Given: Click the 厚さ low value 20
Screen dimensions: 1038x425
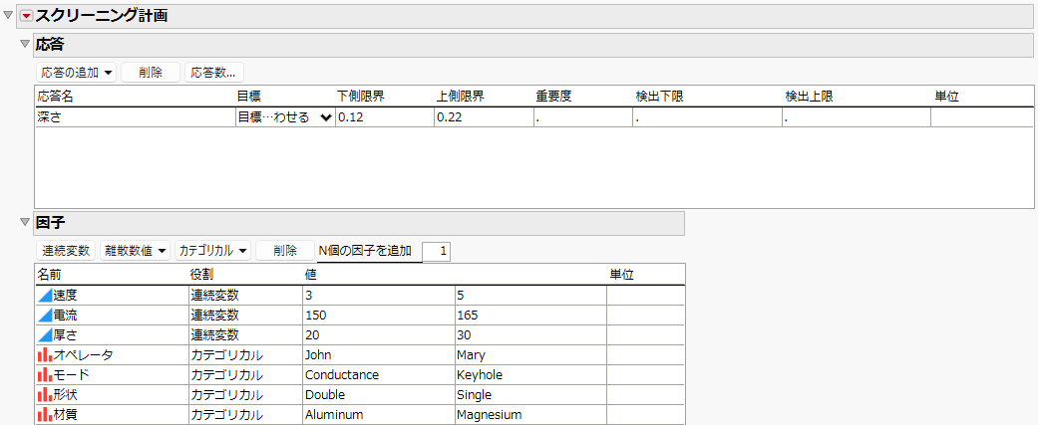Looking at the screenshot, I should coord(377,334).
